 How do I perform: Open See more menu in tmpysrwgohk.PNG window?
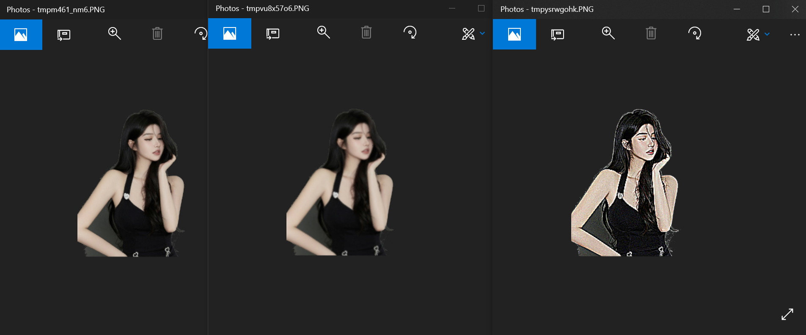pyautogui.click(x=795, y=35)
